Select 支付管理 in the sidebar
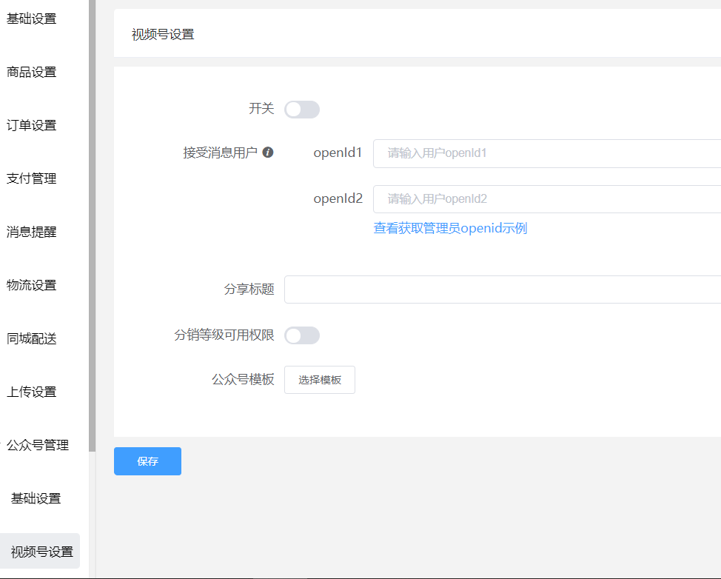This screenshot has height=579, width=721. coord(32,178)
